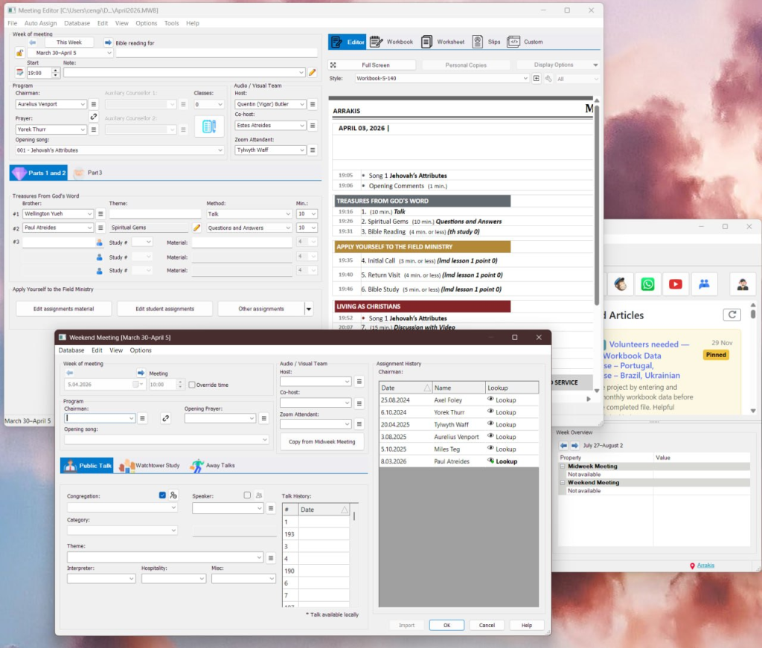Switch to the Worksheet view

(x=443, y=42)
